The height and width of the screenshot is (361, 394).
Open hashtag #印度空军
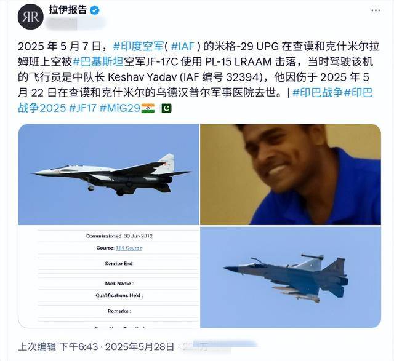[139, 46]
